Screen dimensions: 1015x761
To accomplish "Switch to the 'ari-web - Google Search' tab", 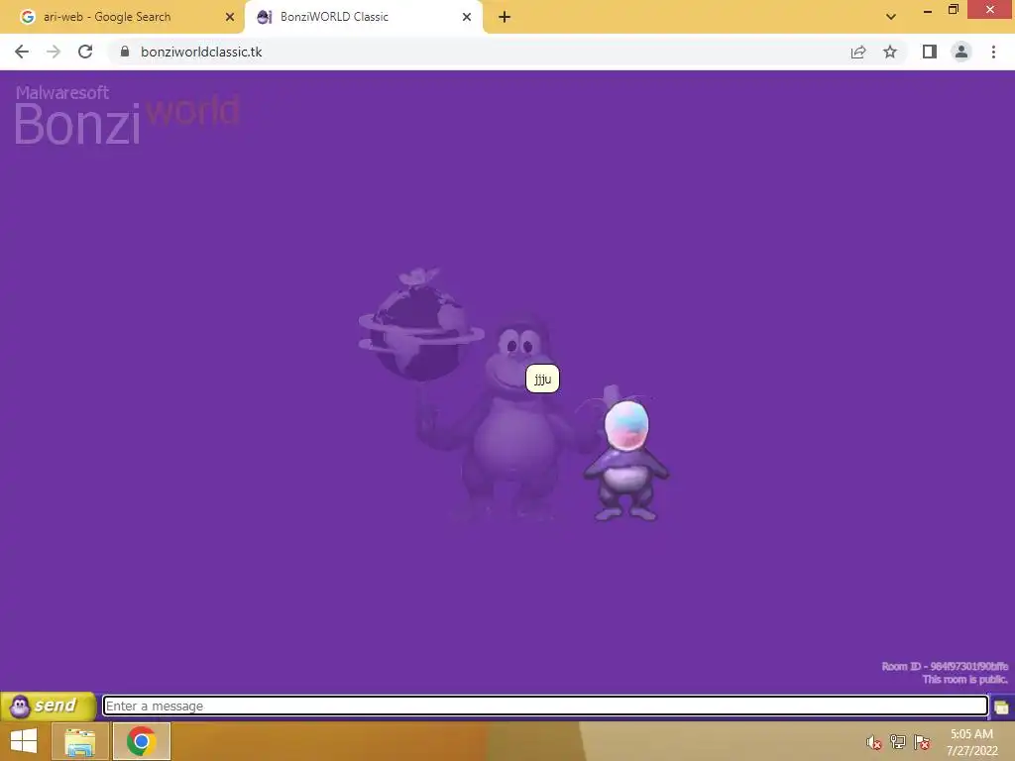I will [107, 17].
